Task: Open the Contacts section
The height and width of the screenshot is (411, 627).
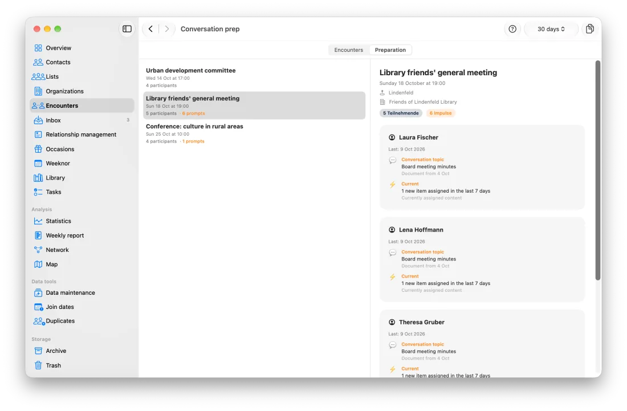Action: [x=82, y=62]
